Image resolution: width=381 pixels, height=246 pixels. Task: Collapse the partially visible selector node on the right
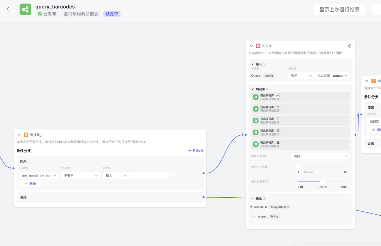[x=367, y=81]
